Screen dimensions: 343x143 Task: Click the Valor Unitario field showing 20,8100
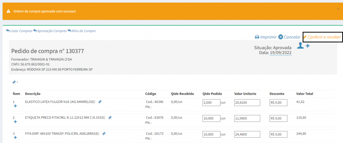tap(247, 103)
